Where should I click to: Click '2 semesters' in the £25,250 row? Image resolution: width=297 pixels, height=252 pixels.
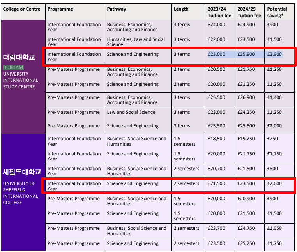click(186, 243)
